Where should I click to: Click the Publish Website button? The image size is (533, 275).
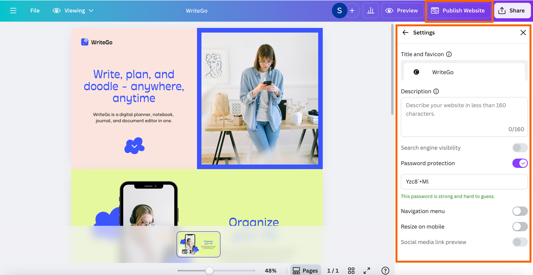coord(459,10)
